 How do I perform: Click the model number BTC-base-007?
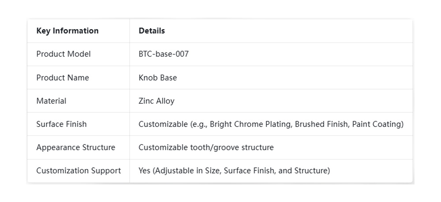164,54
